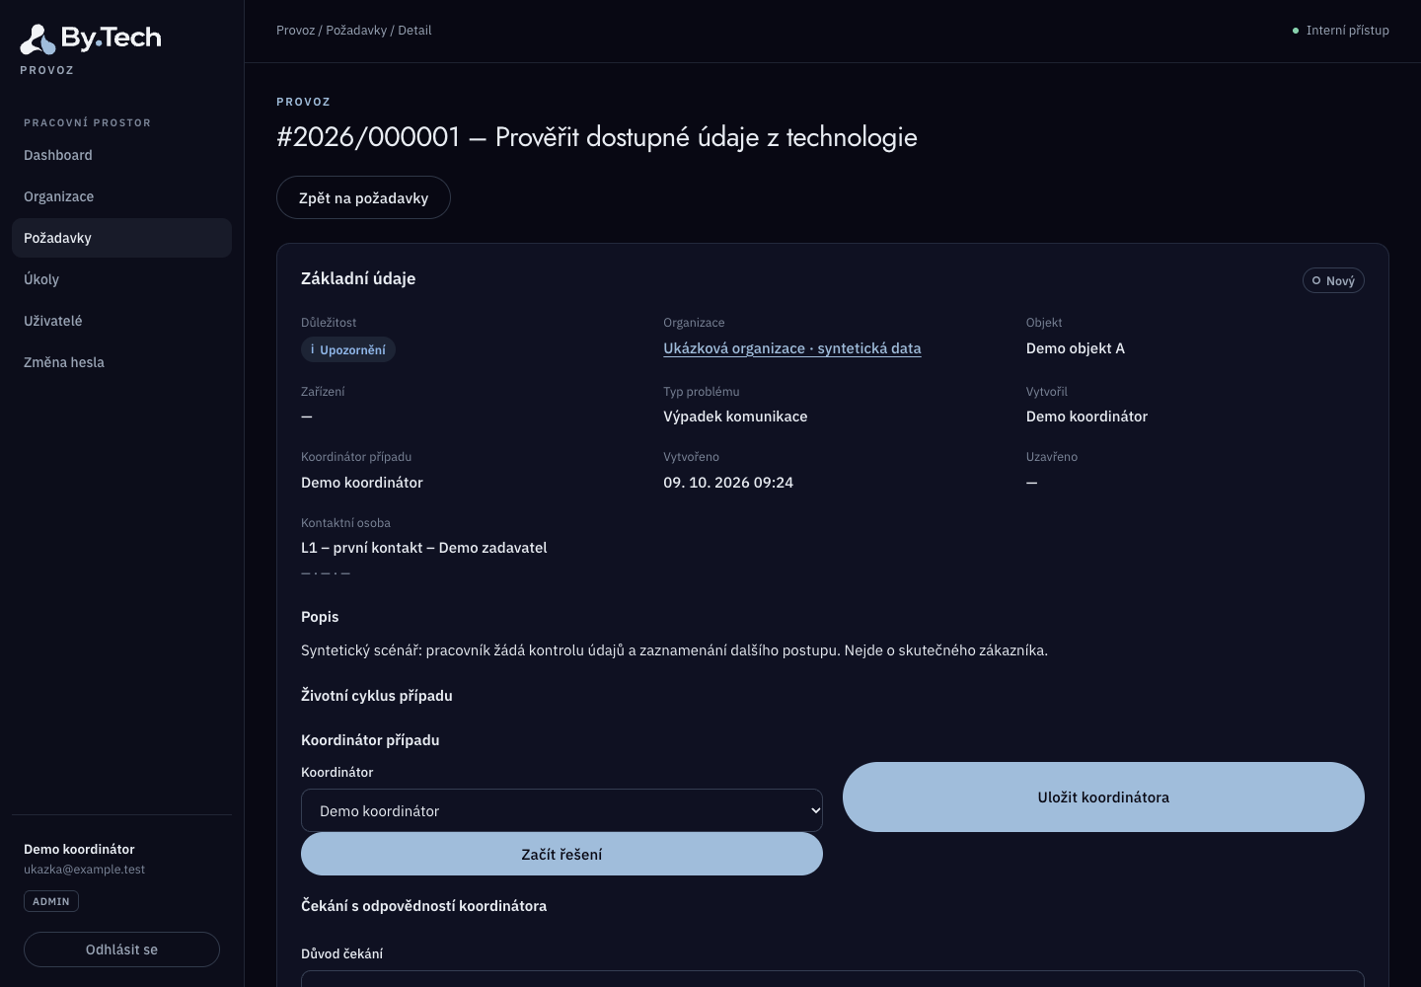Click the breadcrumb Provoz / Požadavky / Detail
Image resolution: width=1421 pixels, height=987 pixels.
(354, 31)
